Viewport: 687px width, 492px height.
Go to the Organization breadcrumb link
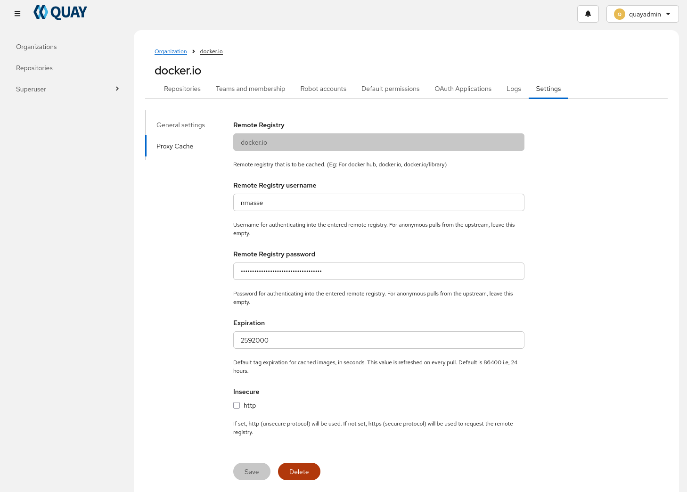pyautogui.click(x=171, y=51)
